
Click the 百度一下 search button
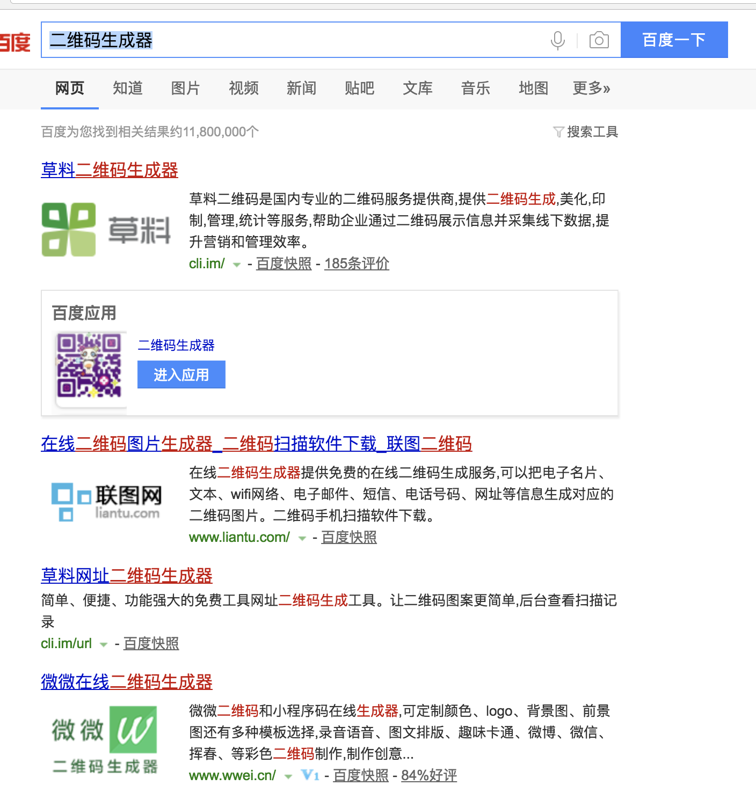coord(674,40)
